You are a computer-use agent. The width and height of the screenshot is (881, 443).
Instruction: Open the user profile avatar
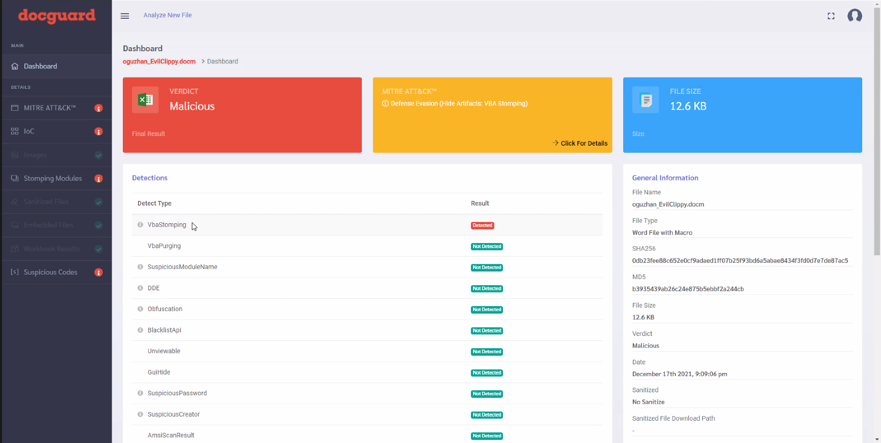click(x=855, y=16)
